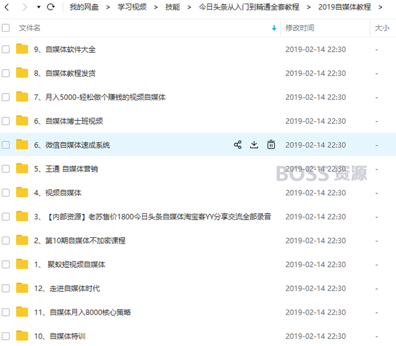Go forward with the right arrow button
This screenshot has width=396, height=346.
point(25,7)
